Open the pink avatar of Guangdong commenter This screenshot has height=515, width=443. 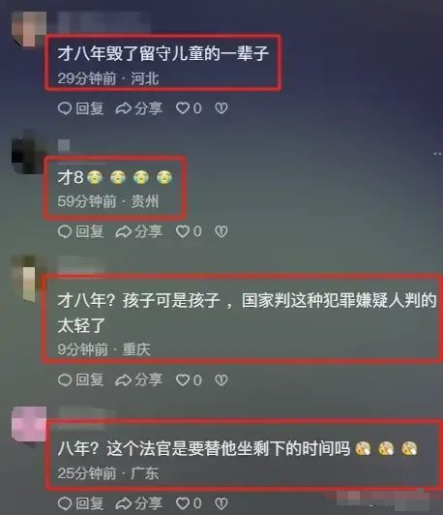pos(29,425)
